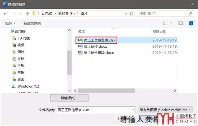Screen dimensions: 198x126
Task: Close the 选取数据源 dialog
Action: point(193,4)
